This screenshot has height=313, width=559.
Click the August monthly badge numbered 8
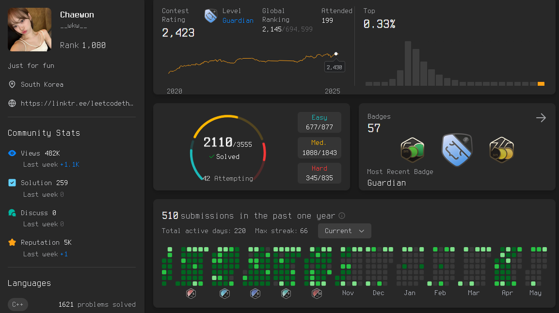click(255, 294)
